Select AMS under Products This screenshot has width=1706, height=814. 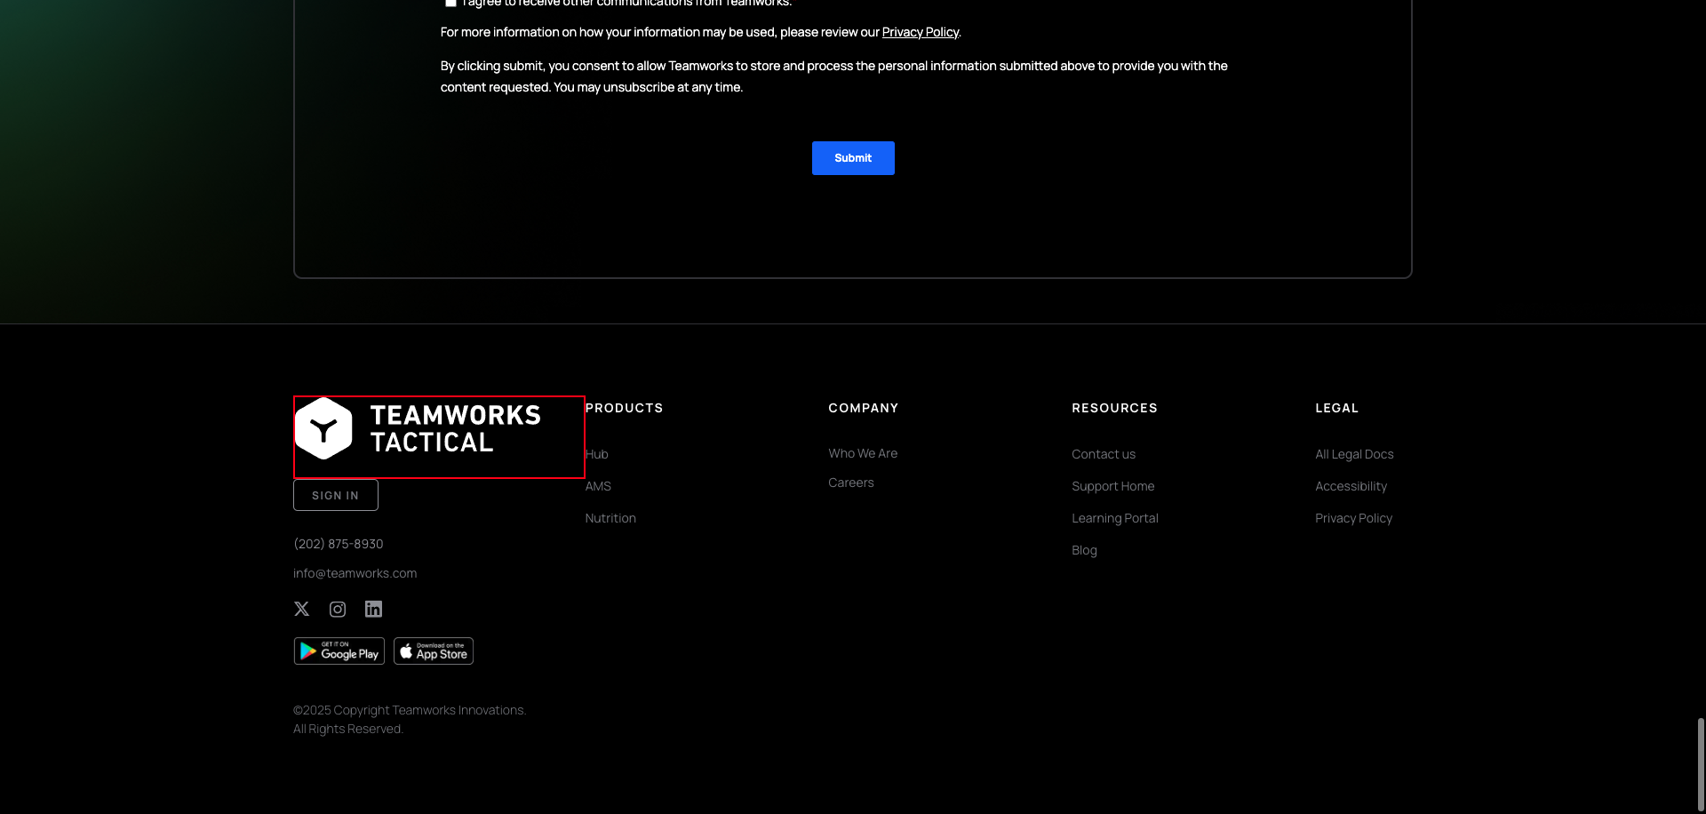[x=598, y=486]
